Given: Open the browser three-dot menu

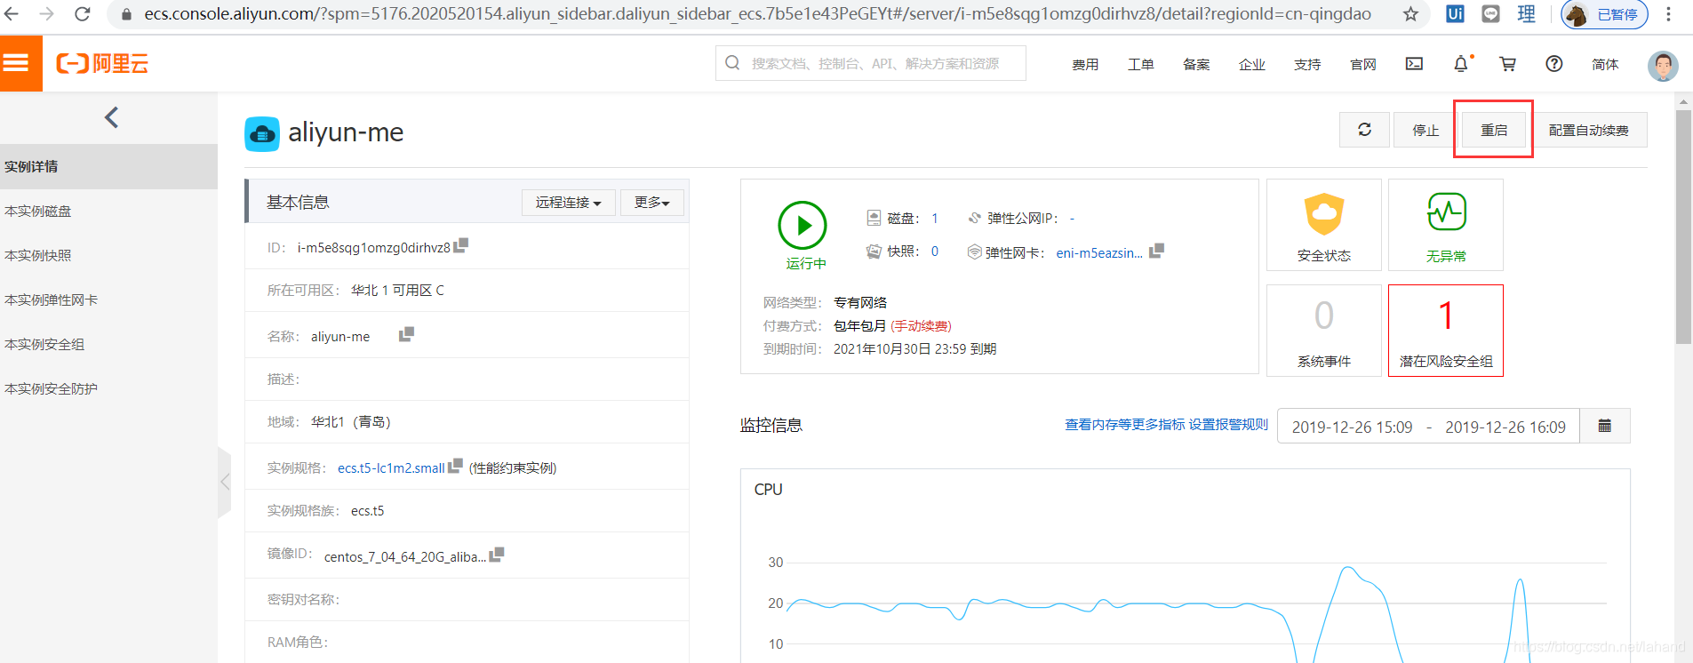Looking at the screenshot, I should [1668, 14].
